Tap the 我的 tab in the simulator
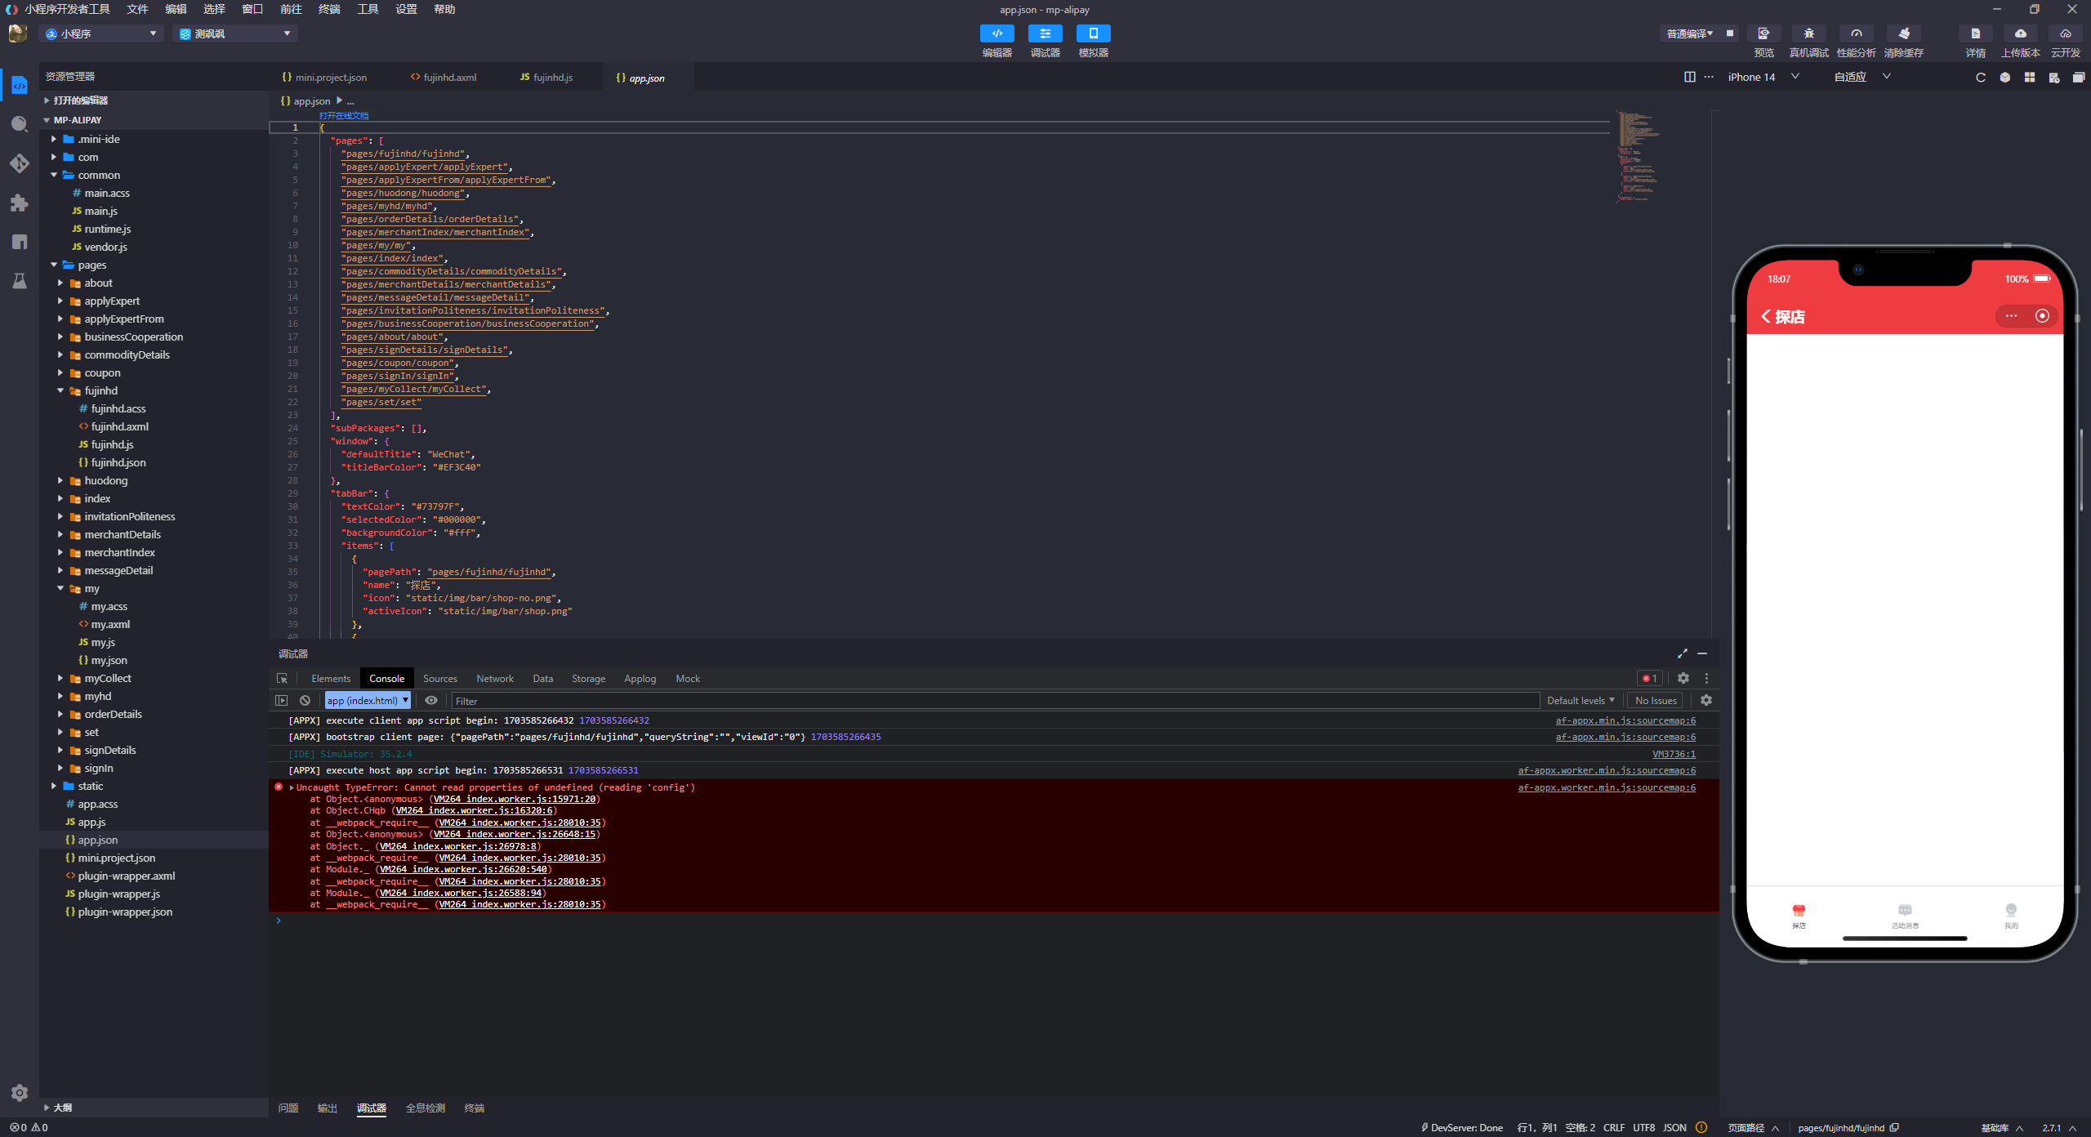Viewport: 2091px width, 1137px height. [2011, 916]
